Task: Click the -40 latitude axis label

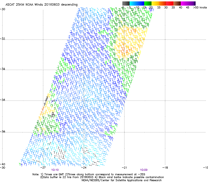Action: pyautogui.click(x=3, y=164)
